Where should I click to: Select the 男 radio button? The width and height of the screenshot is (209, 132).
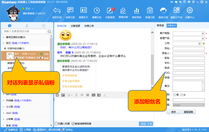click(x=174, y=95)
